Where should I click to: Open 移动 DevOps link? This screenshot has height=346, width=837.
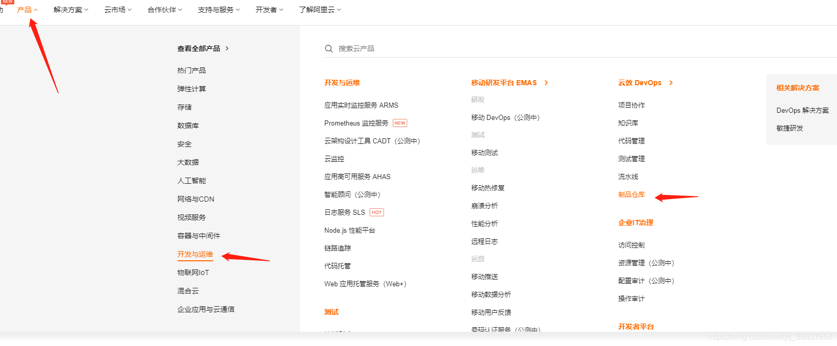pos(505,117)
